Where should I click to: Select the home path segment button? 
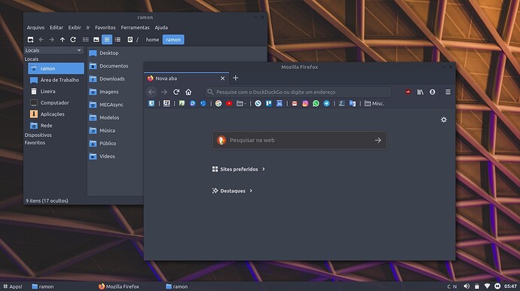tap(152, 40)
